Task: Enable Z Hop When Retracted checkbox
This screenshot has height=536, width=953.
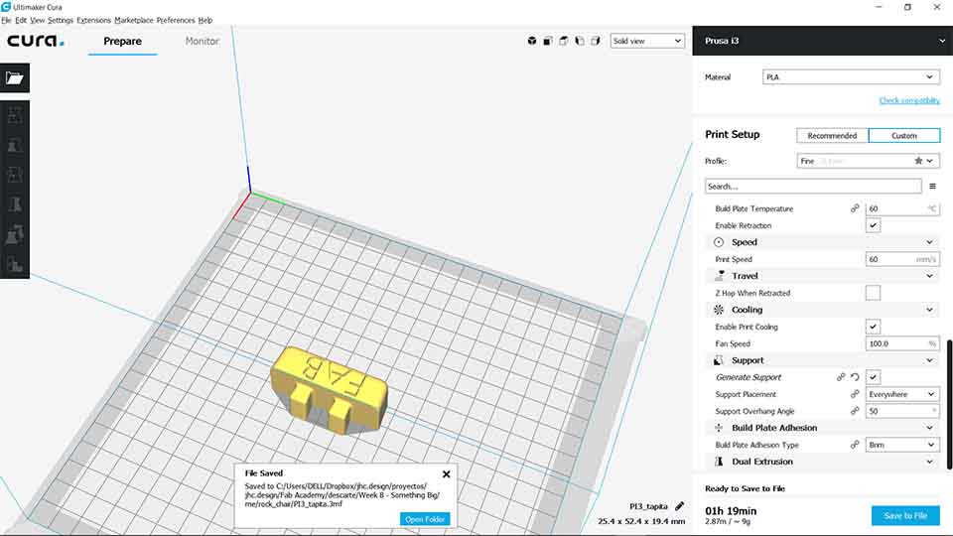Action: (x=873, y=293)
